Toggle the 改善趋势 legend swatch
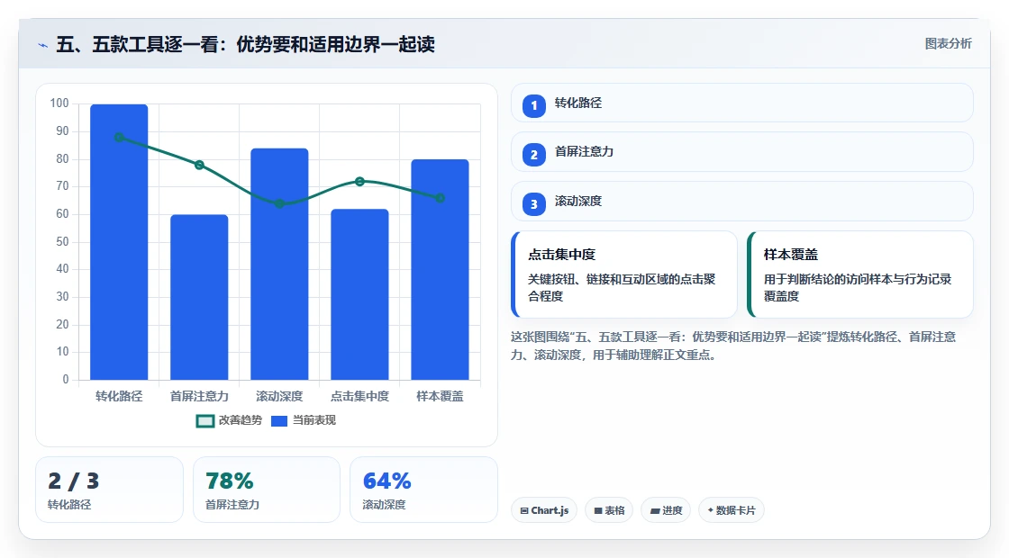Screen dimensions: 1009x558 [205, 421]
